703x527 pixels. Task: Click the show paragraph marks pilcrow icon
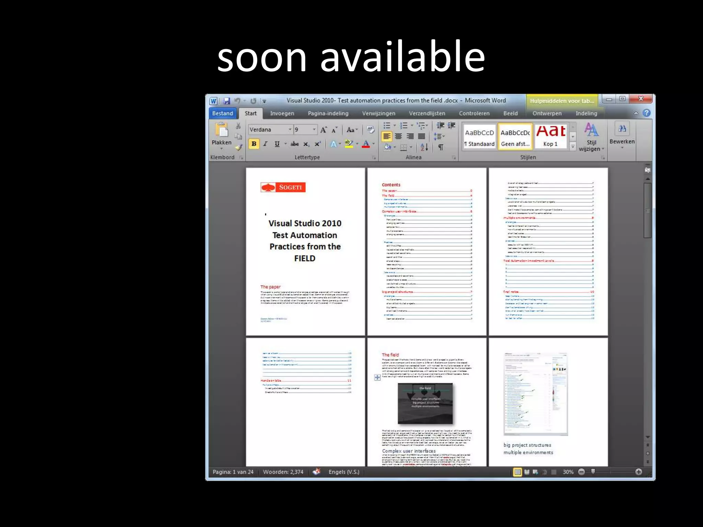coord(441,148)
